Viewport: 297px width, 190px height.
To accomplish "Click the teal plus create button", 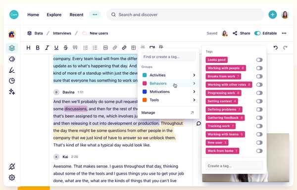I will (x=273, y=14).
